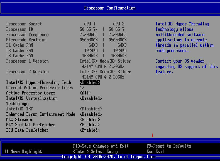
Task: Click the red scroll-down arrow indicator
Action: (152, 135)
